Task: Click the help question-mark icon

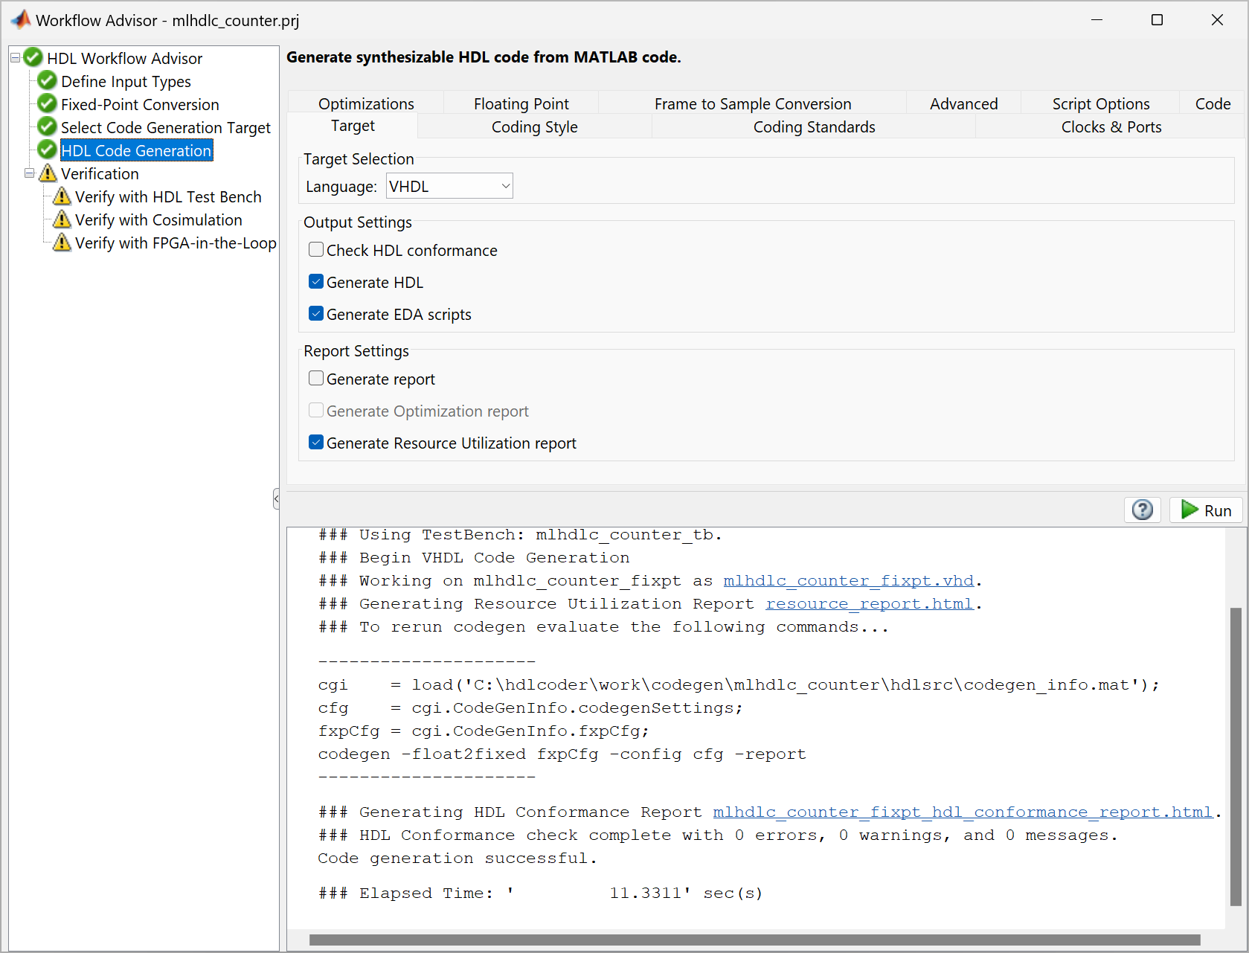Action: [x=1142, y=510]
